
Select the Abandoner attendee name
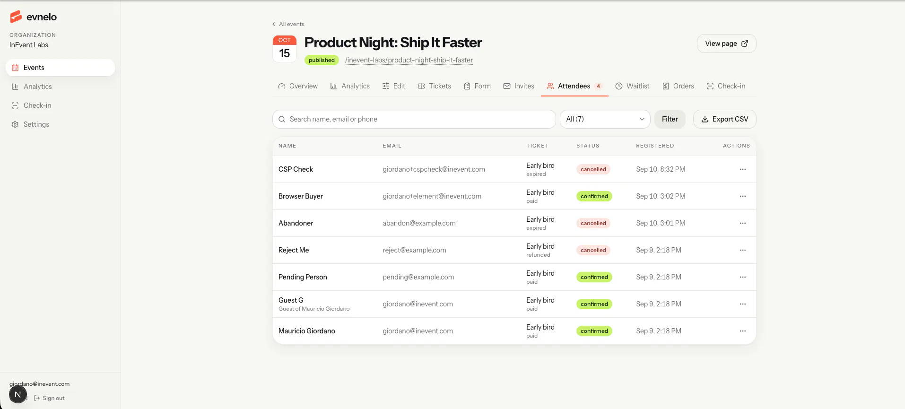click(x=296, y=223)
